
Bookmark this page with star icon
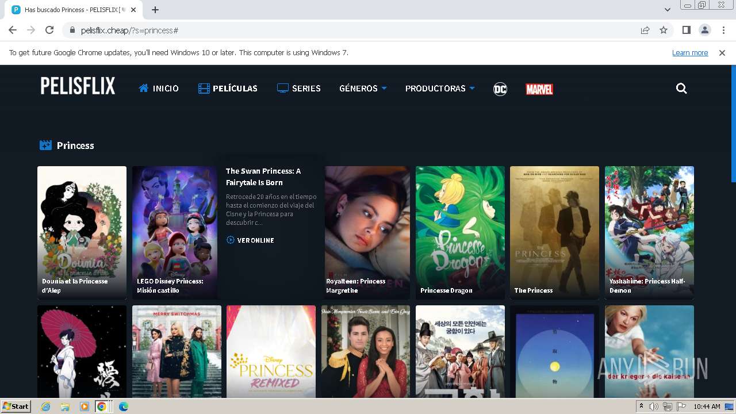(x=664, y=30)
